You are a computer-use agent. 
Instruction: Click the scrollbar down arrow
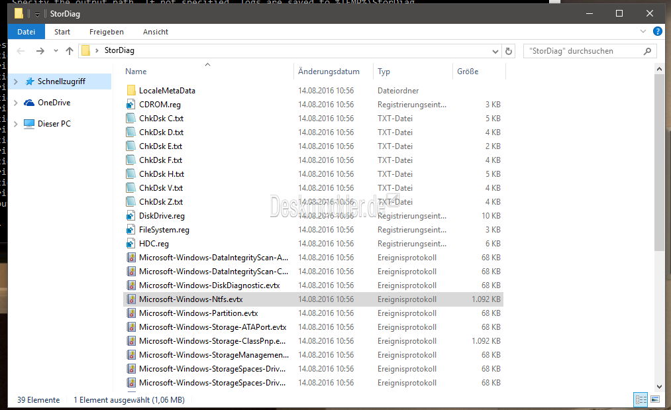click(659, 387)
